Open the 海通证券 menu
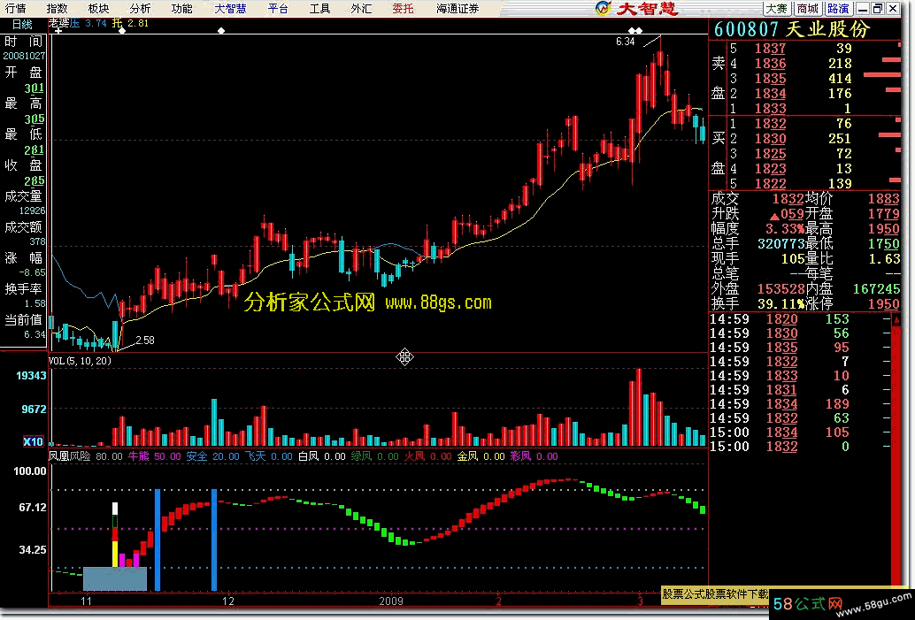This screenshot has width=915, height=620. [457, 8]
